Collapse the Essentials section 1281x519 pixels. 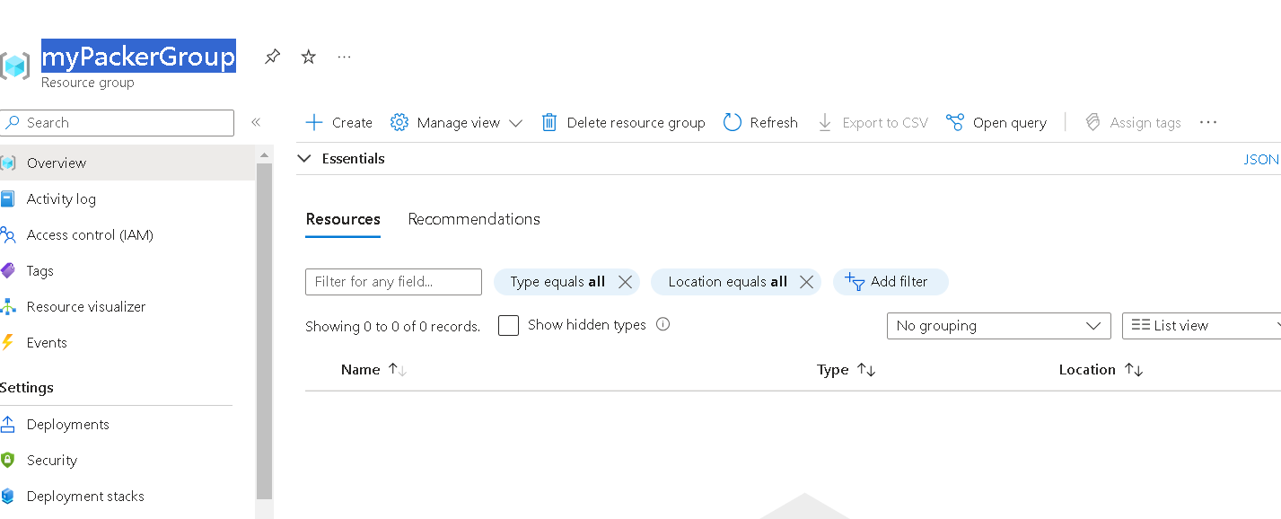[x=304, y=158]
